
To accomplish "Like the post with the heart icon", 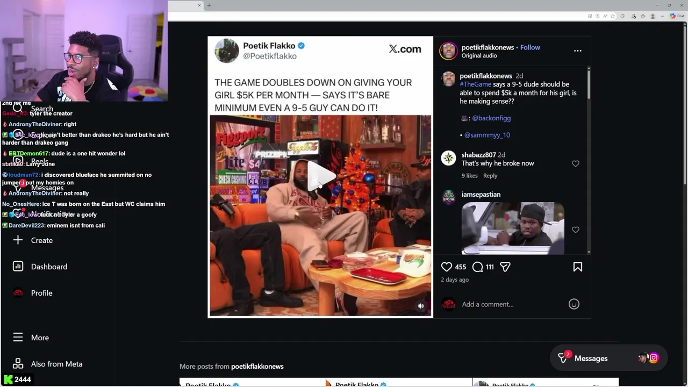I will click(x=447, y=267).
